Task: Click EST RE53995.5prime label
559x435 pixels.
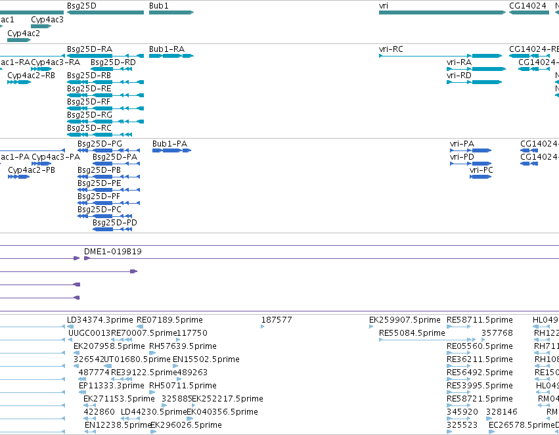Action: tap(480, 386)
